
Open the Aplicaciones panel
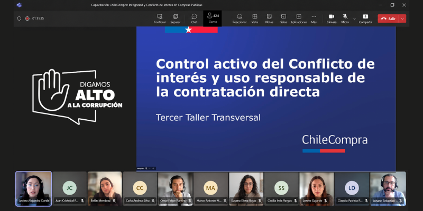[x=299, y=18]
